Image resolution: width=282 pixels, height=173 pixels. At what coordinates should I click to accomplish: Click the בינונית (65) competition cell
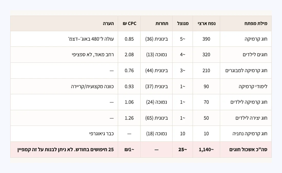coord(156,118)
